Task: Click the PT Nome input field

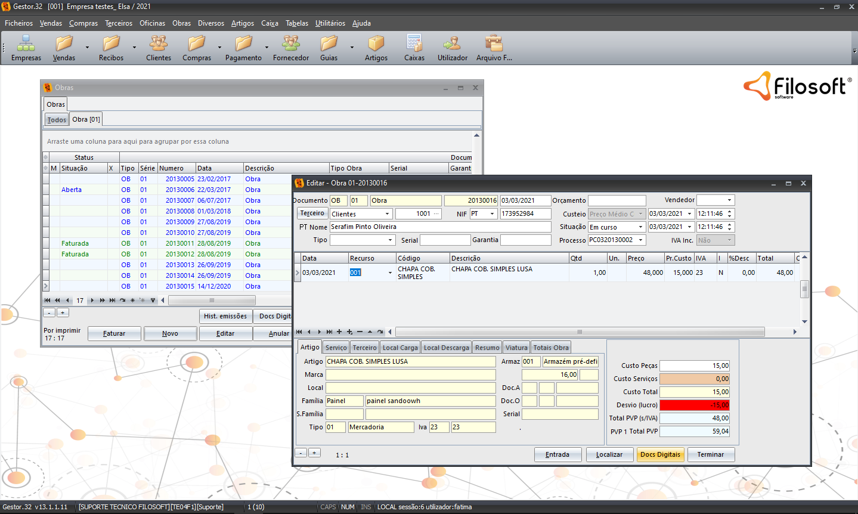Action: click(x=440, y=227)
